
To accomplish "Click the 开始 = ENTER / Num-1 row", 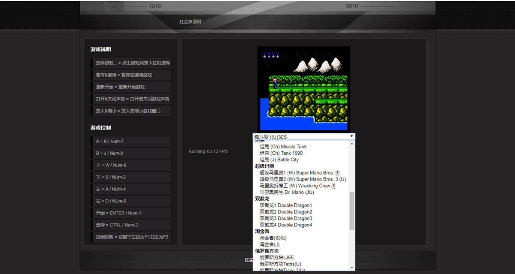I will tap(131, 214).
